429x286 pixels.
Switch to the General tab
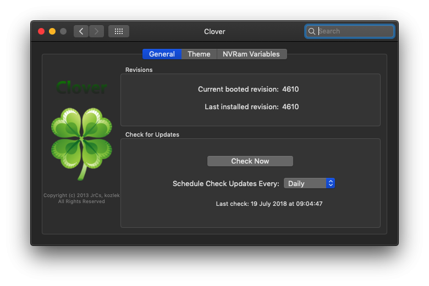click(x=162, y=54)
